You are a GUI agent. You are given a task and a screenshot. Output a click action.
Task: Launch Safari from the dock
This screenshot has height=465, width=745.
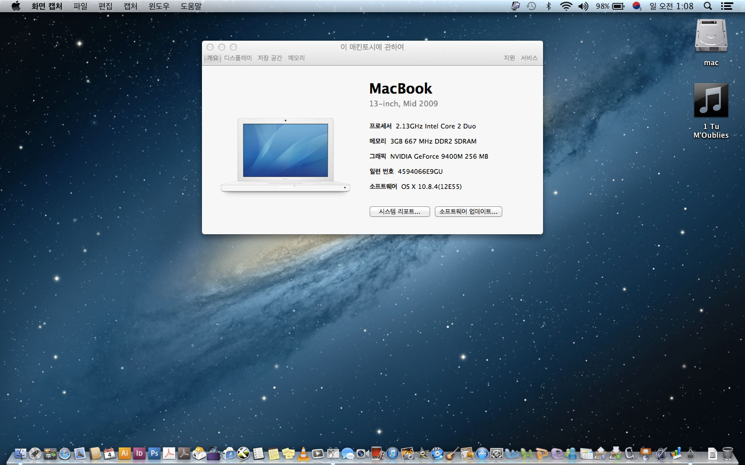[65, 453]
